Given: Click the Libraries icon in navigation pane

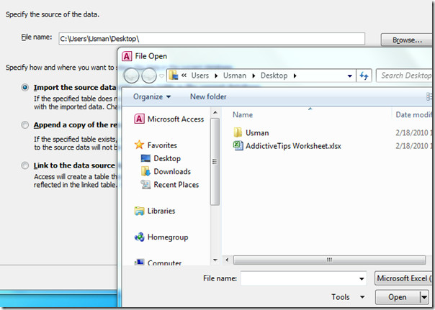Looking at the screenshot, I should (139, 211).
